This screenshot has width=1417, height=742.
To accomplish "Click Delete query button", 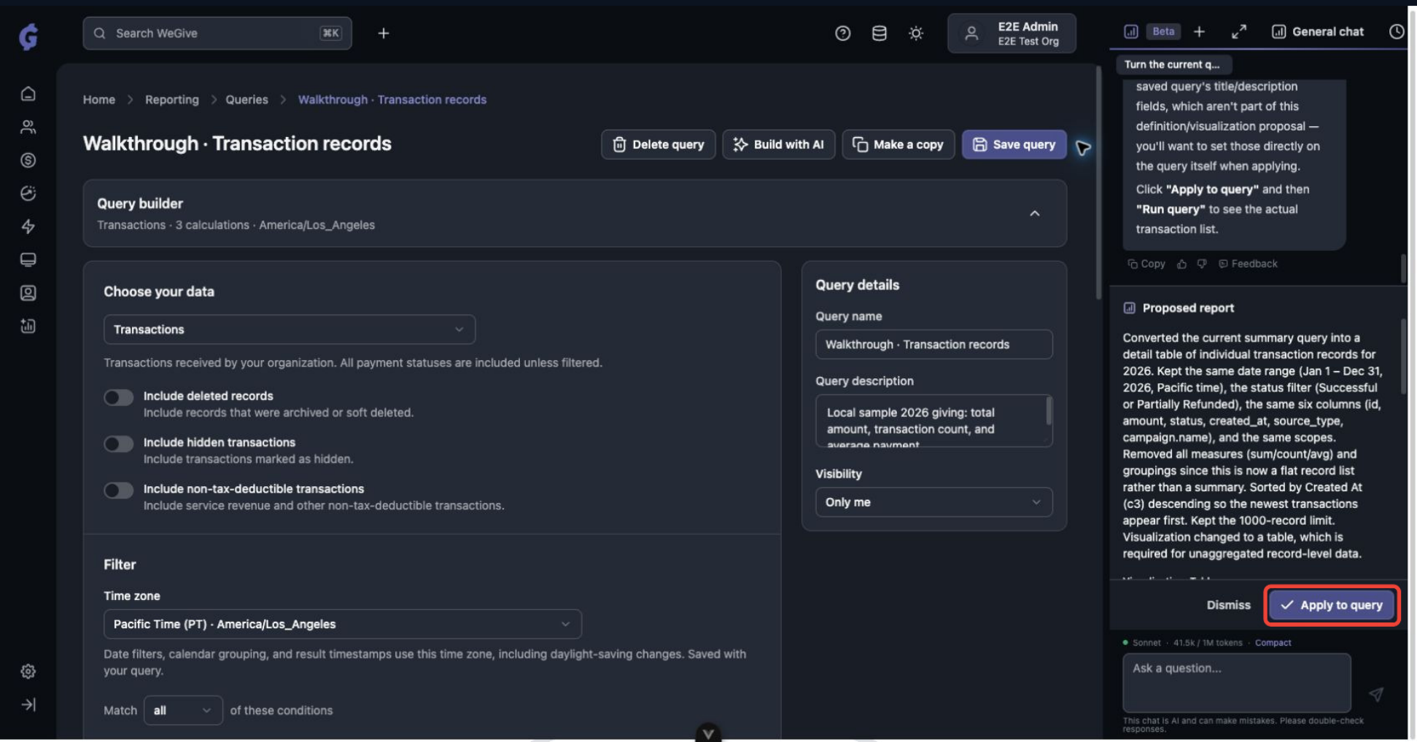I will click(x=658, y=144).
